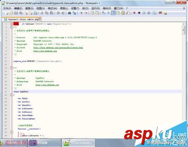Collapse the comment block fold on line 14
Image resolution: width=188 pixels, height=147 pixels.
[12, 68]
